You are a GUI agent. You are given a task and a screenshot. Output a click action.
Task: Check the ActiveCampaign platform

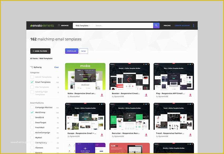pos(32,132)
